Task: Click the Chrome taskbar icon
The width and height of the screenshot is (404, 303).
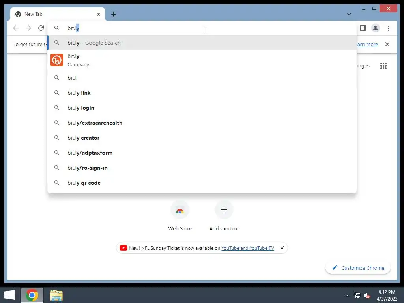Action: click(32, 295)
